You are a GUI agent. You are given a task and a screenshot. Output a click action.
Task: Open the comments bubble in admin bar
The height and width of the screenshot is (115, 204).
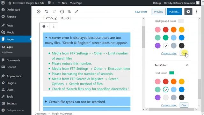(49, 3)
